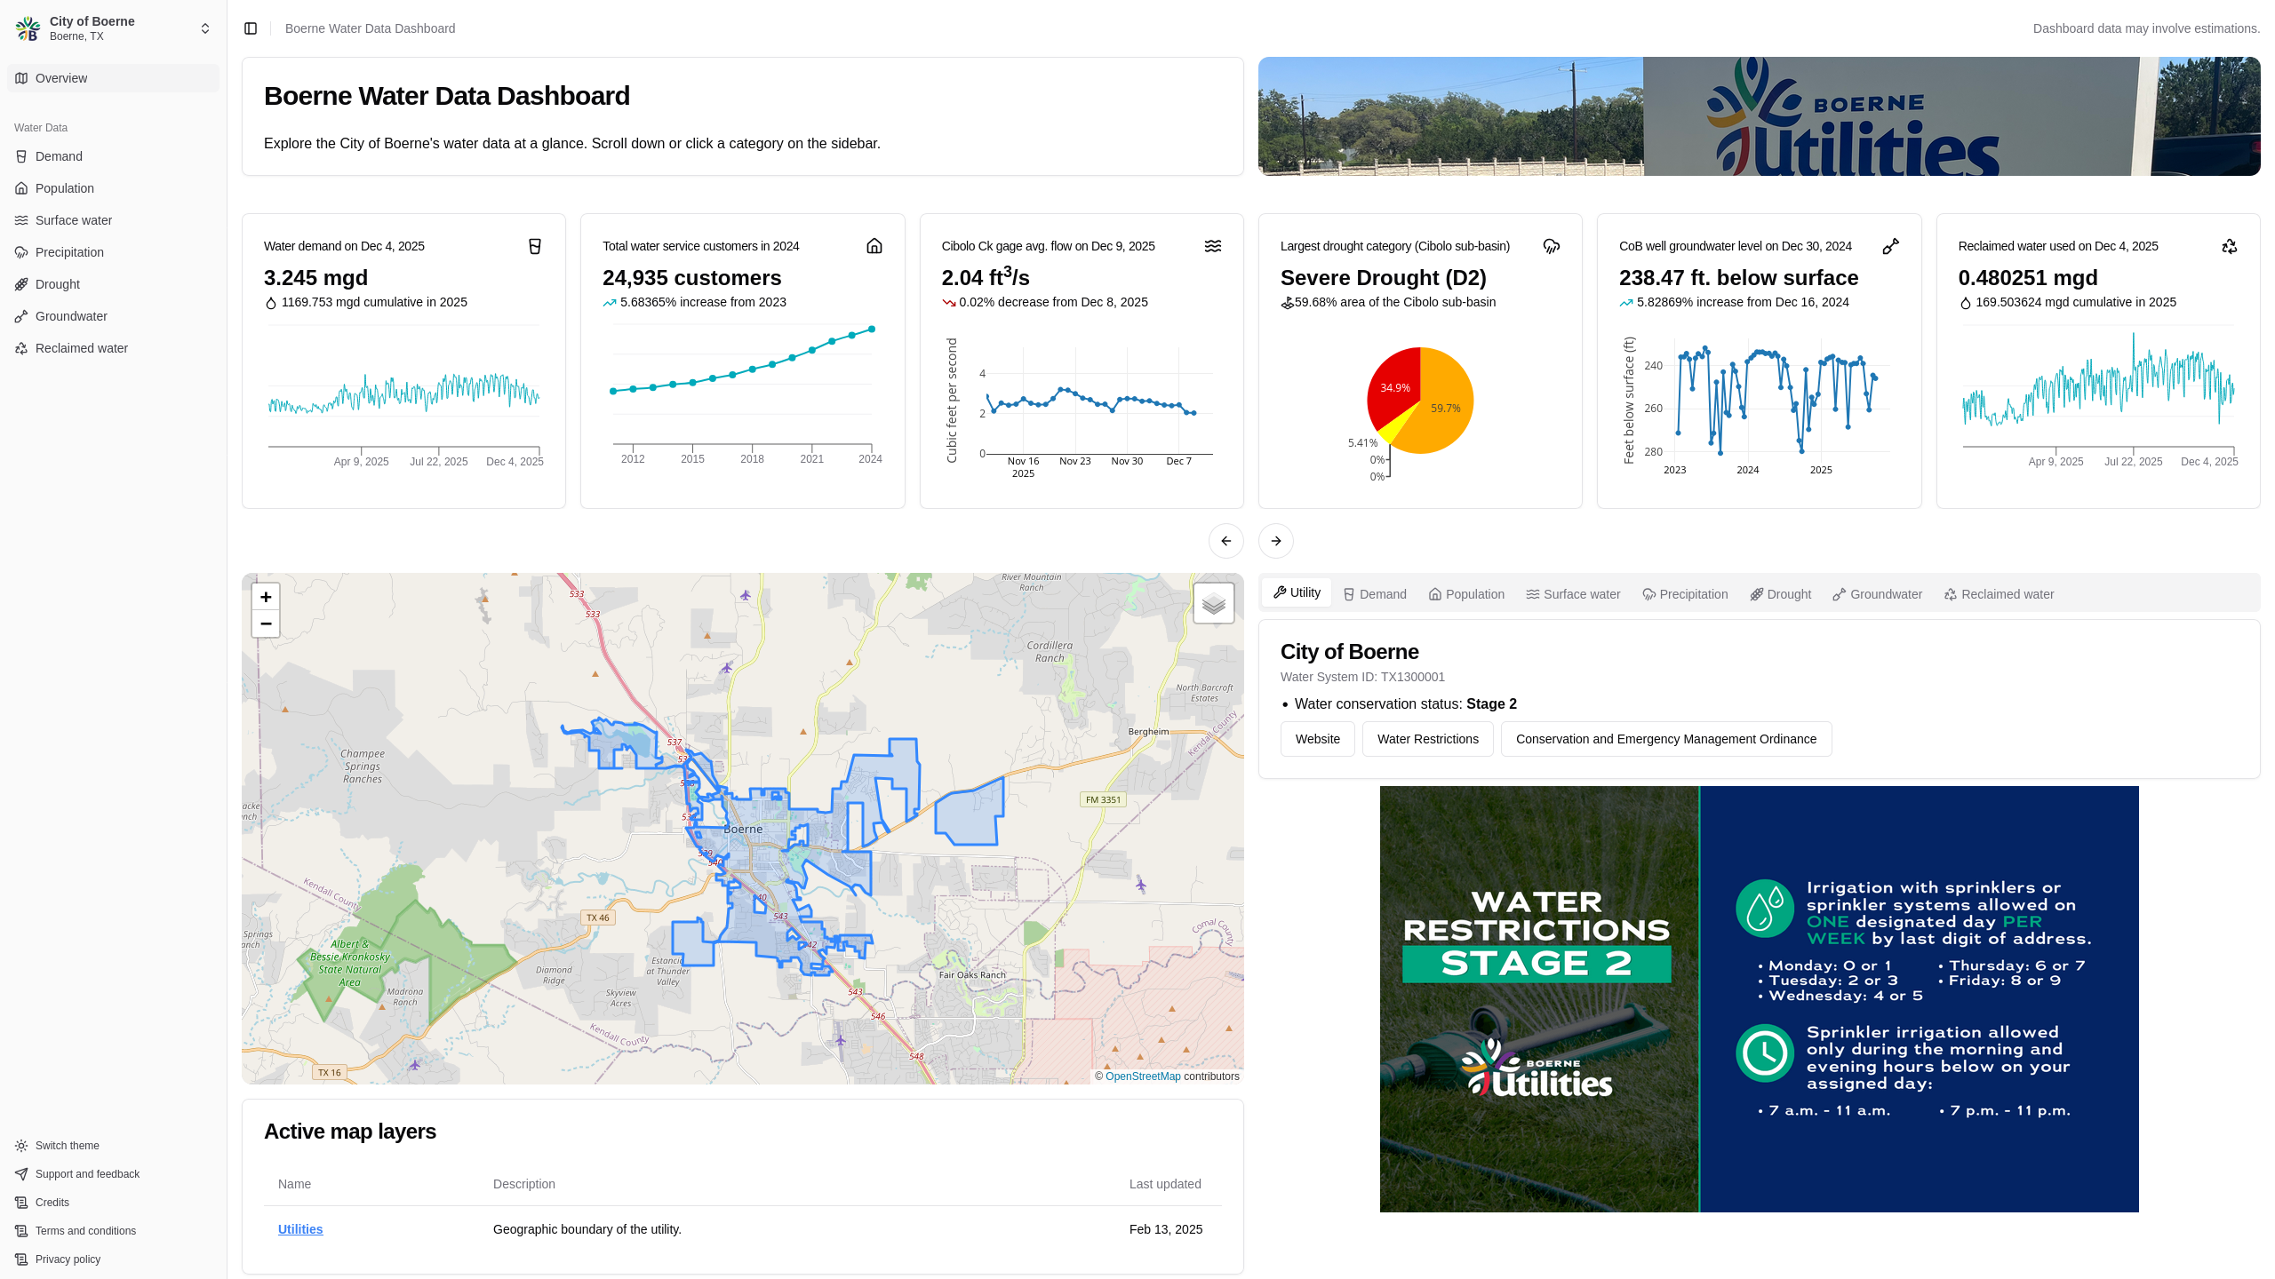Zoom out on the map
This screenshot has width=2275, height=1279.
coord(266,624)
